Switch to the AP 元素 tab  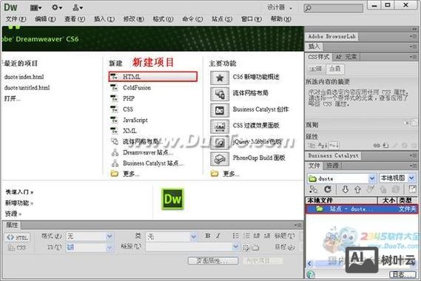pos(346,57)
